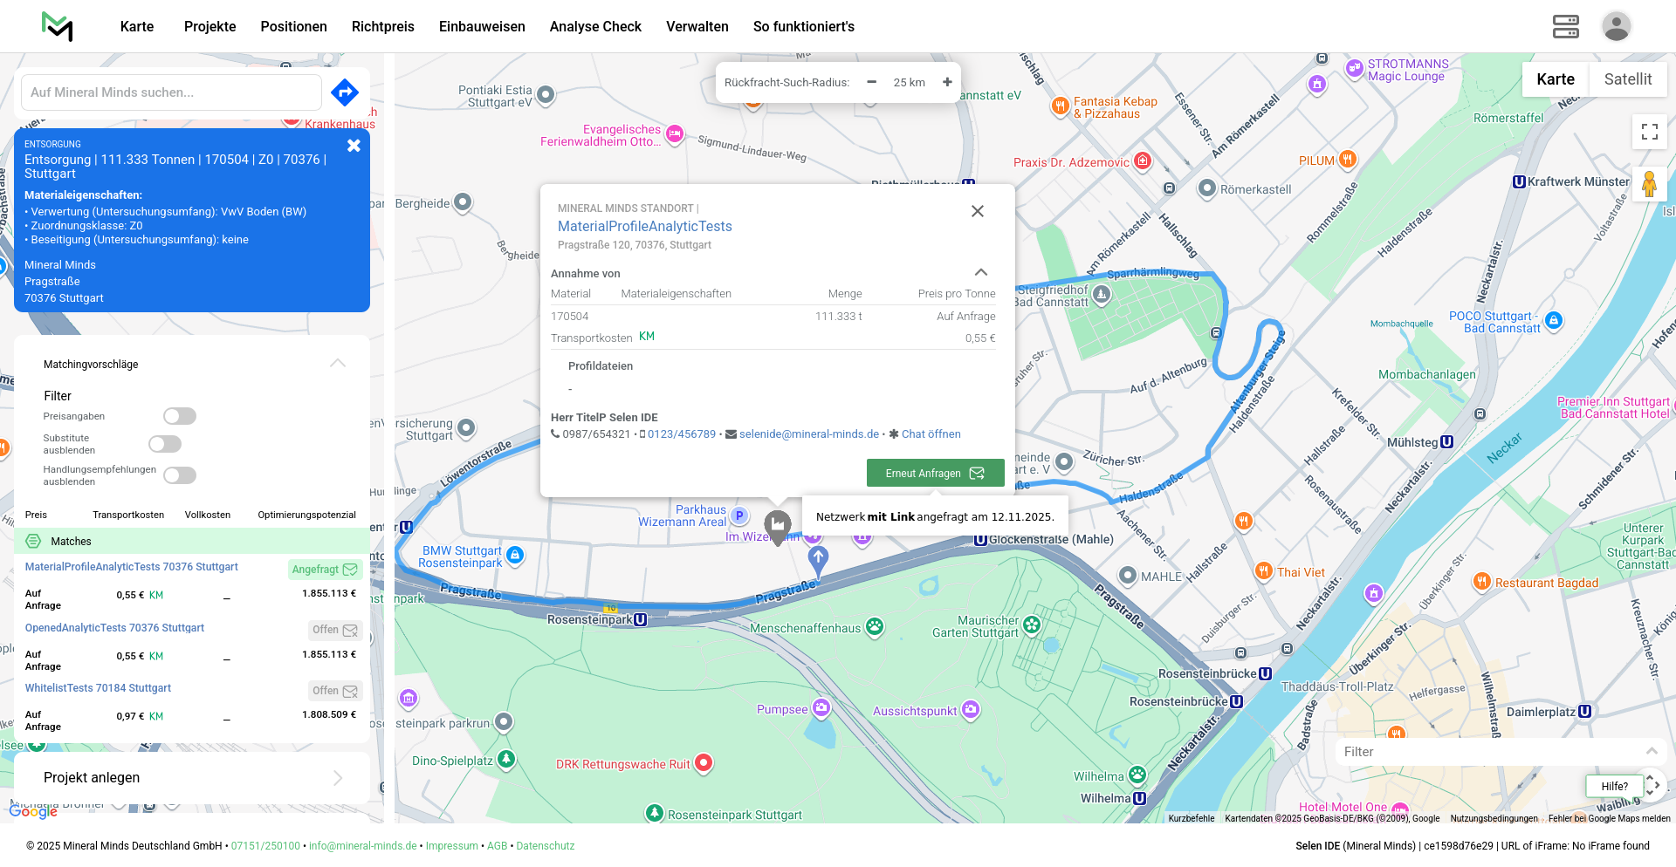
Task: Click the blue directions arrow icon
Action: [x=345, y=92]
